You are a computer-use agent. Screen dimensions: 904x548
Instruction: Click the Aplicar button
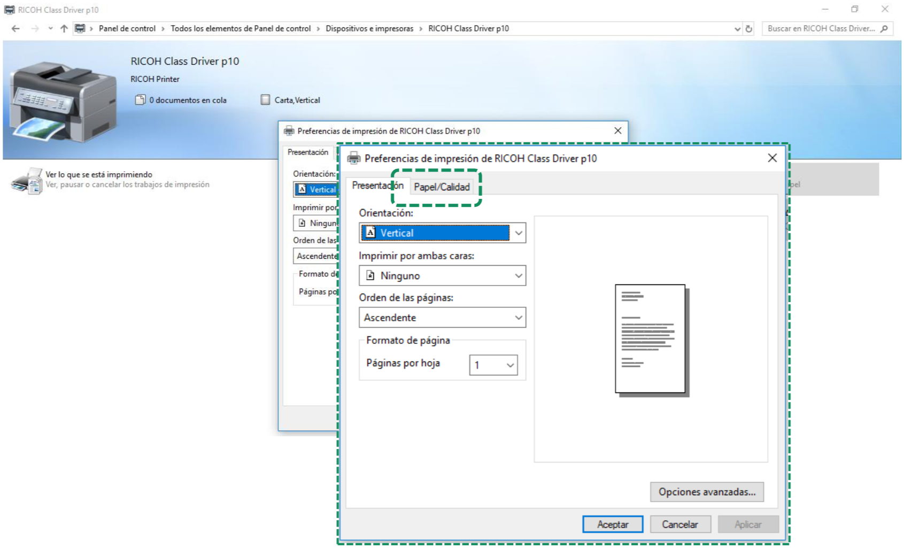click(x=748, y=524)
